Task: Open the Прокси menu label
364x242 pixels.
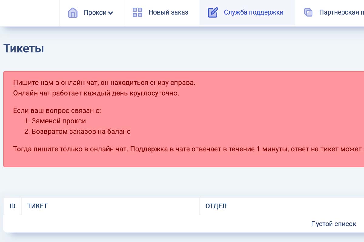Action: pos(95,13)
